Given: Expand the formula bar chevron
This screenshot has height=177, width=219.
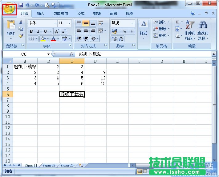Looking at the screenshot, I should tap(214, 54).
